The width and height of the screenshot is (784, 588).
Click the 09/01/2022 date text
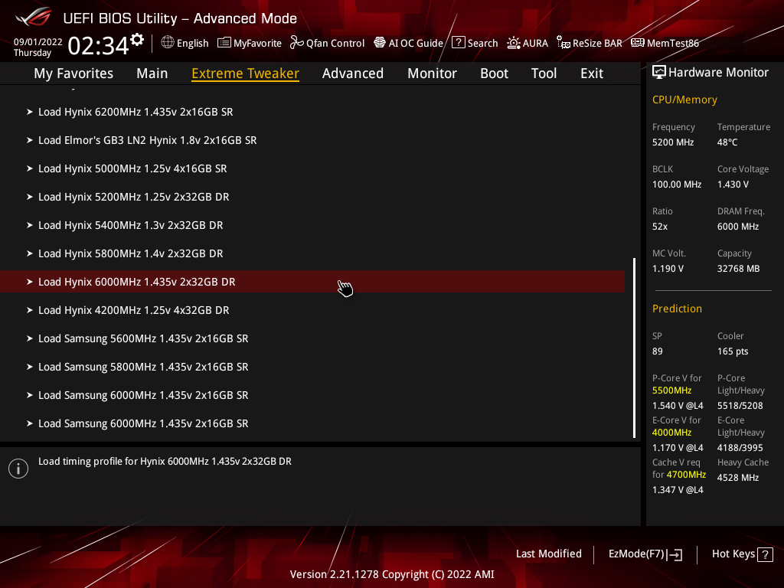click(38, 42)
